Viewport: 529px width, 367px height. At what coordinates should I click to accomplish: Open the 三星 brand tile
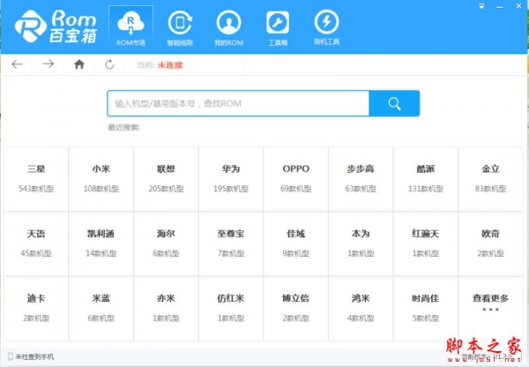point(36,179)
